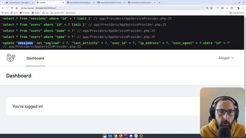Open the Abigail user dropdown
Screen dimensions: 246x138
click(x=226, y=58)
